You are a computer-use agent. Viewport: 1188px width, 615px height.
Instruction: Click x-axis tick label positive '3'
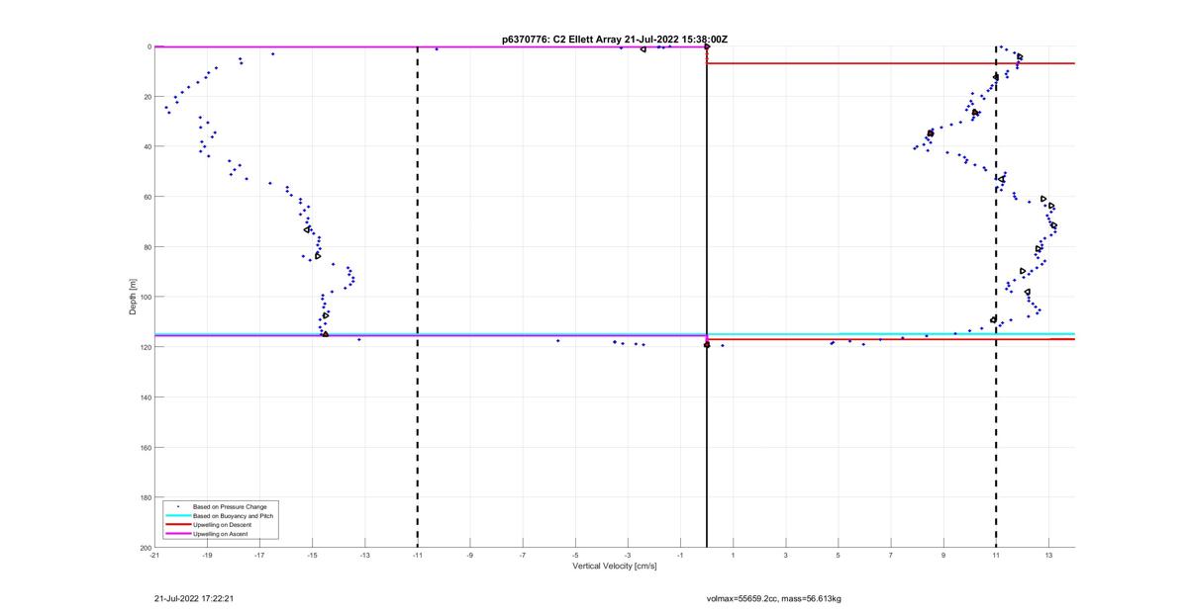click(785, 555)
